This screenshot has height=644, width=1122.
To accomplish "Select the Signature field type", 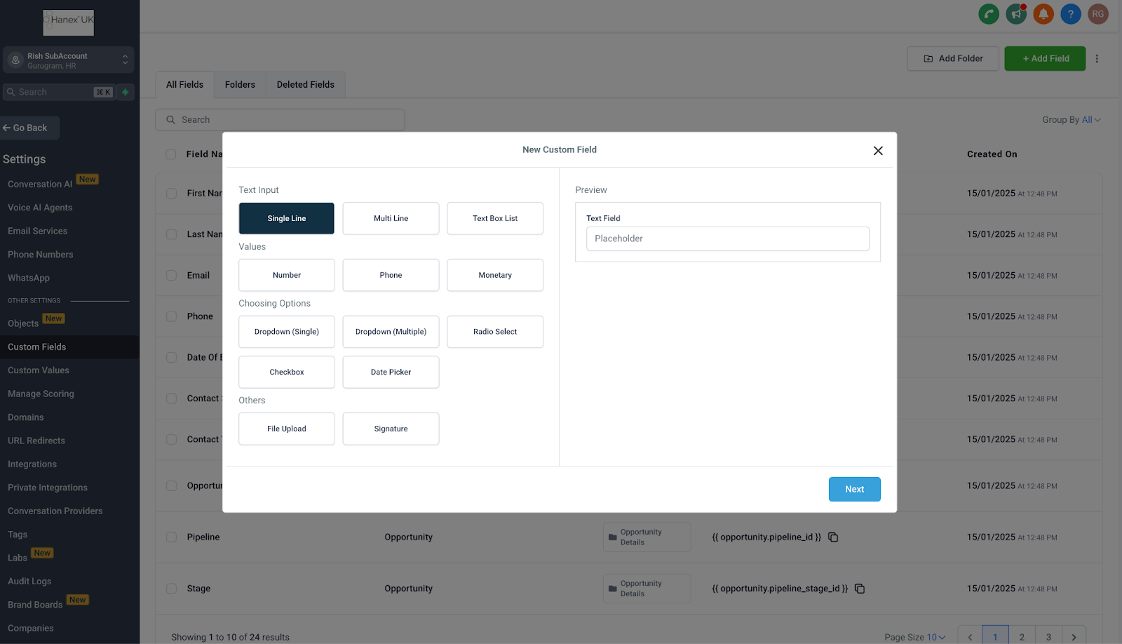I will click(x=391, y=429).
